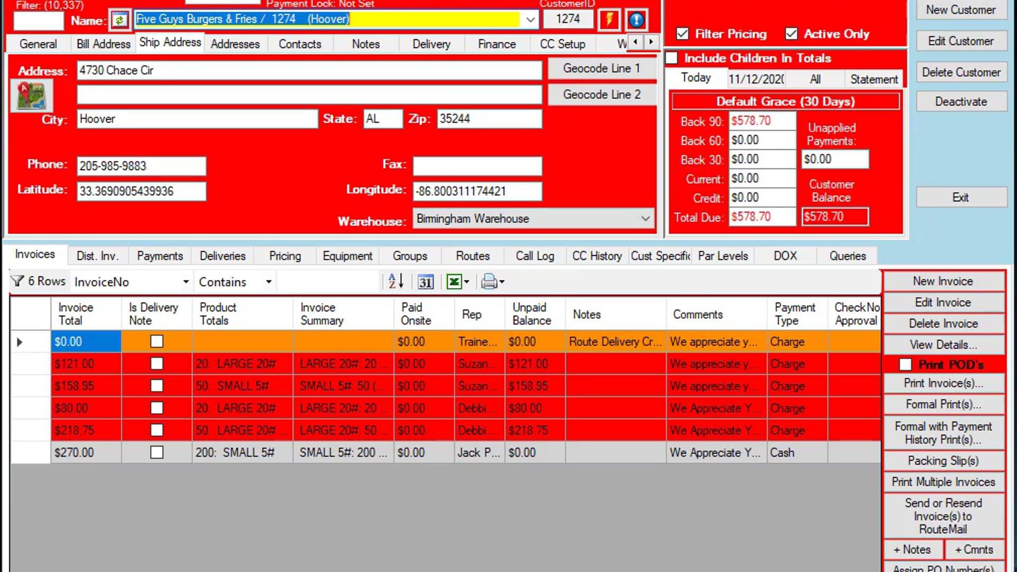Click the + Notes button

pyautogui.click(x=912, y=550)
